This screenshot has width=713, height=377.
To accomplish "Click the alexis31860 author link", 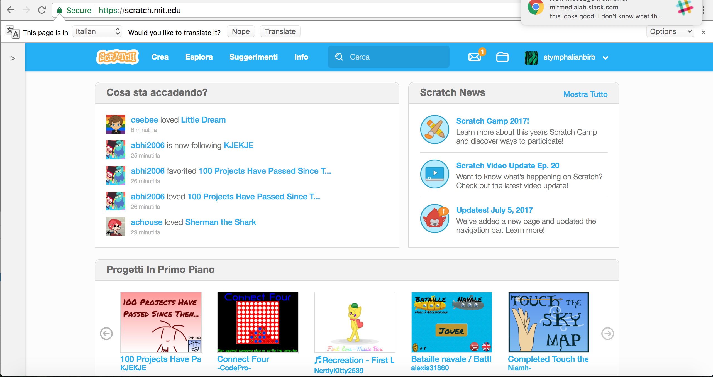I will pyautogui.click(x=430, y=368).
